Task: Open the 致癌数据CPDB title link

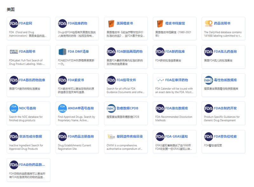Action: pyautogui.click(x=127, y=108)
